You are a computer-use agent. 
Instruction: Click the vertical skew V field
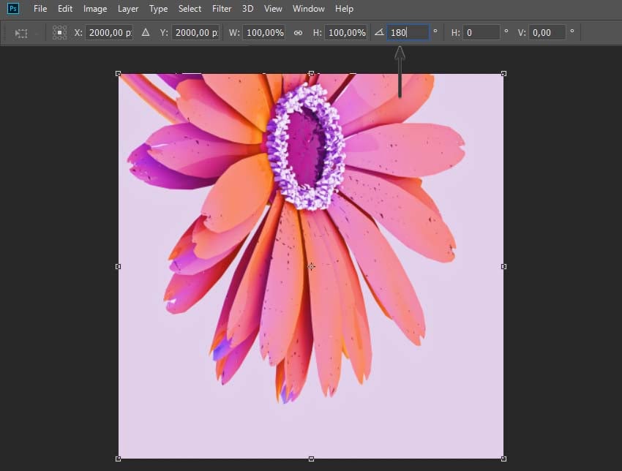click(x=547, y=33)
